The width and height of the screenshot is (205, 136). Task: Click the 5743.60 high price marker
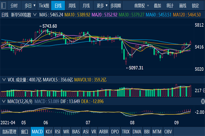coord(48,26)
